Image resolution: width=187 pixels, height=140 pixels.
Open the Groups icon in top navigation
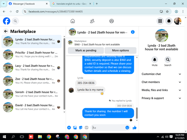pos(111,21)
